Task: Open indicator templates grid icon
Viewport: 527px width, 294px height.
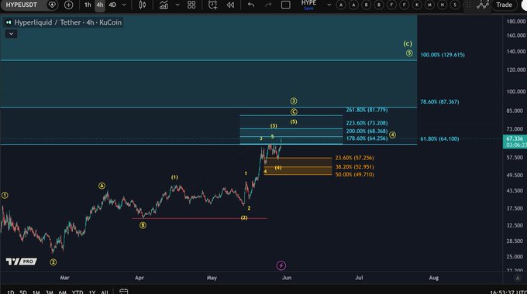Action: (x=191, y=5)
